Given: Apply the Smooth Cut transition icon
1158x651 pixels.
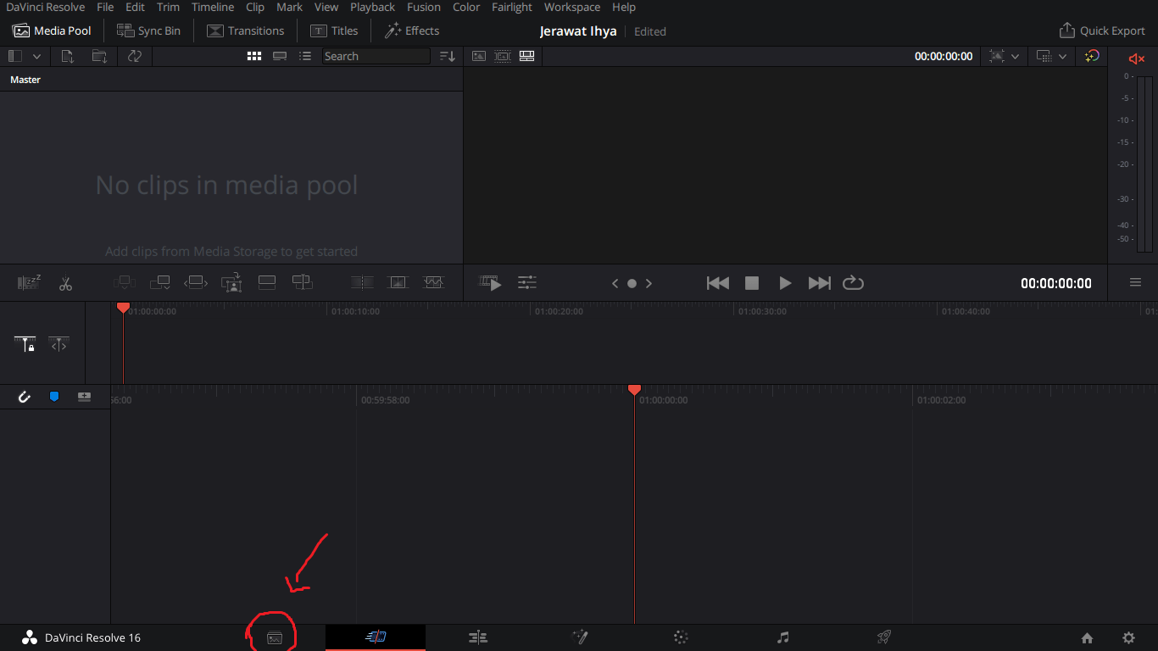Looking at the screenshot, I should 433,282.
